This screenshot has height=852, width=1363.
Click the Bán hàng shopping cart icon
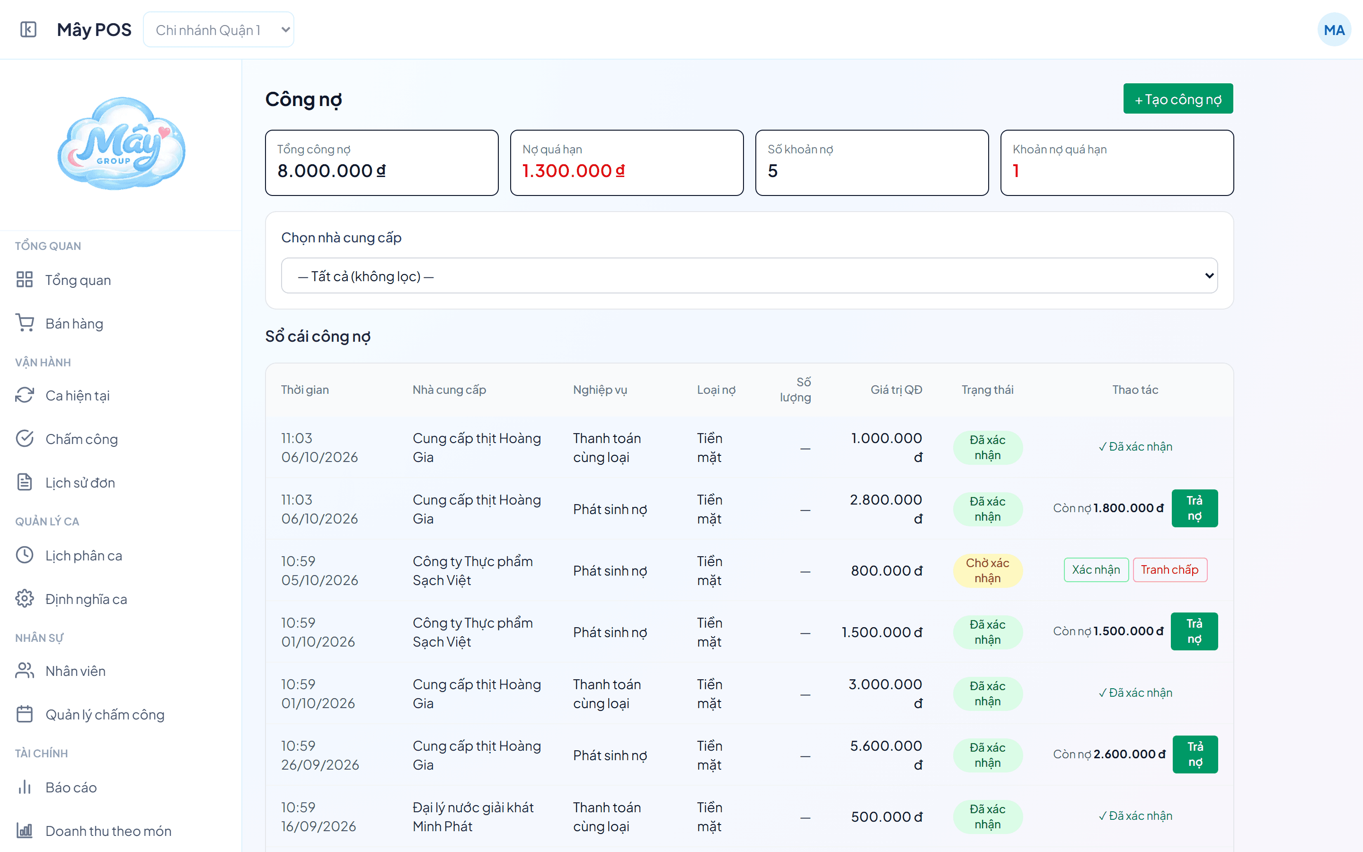[x=24, y=323]
